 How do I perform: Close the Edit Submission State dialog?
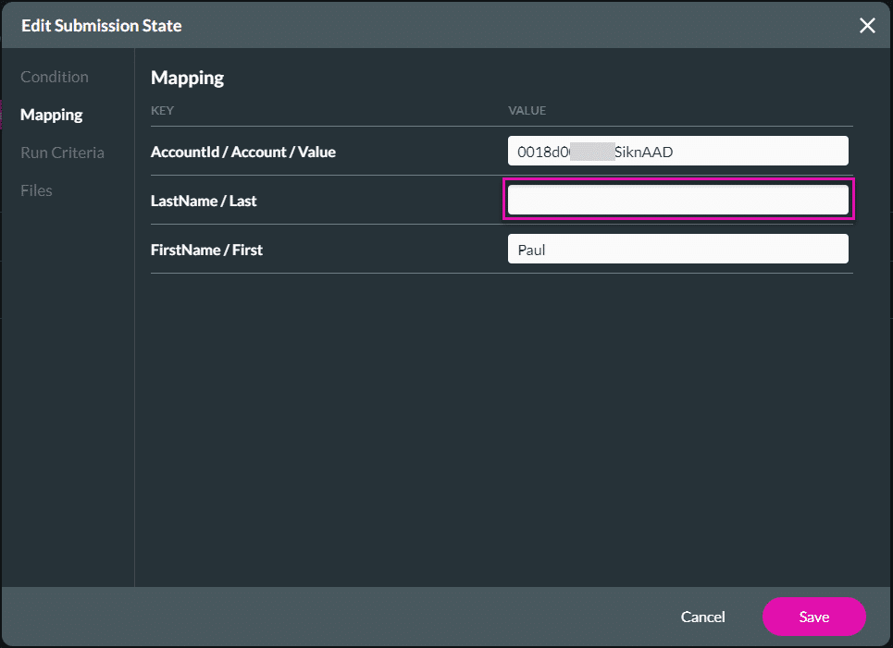click(x=867, y=25)
